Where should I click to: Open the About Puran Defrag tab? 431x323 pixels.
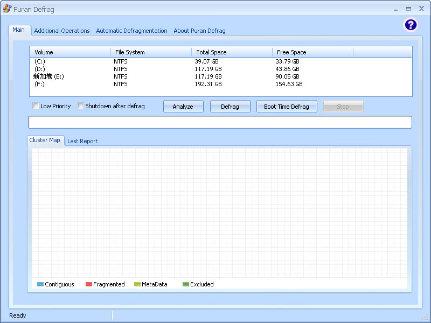(x=199, y=31)
